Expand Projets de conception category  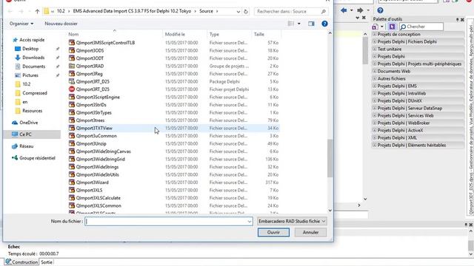[375, 34]
